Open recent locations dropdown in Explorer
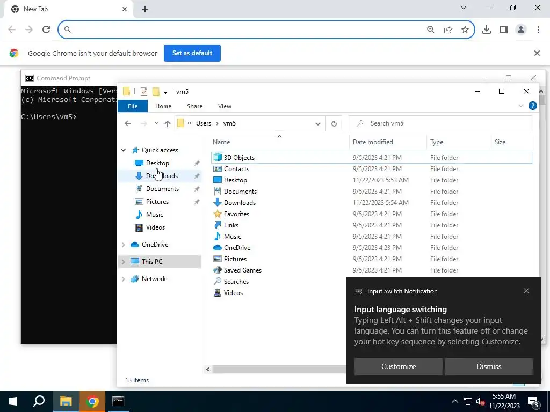This screenshot has width=550, height=412. pos(156,123)
